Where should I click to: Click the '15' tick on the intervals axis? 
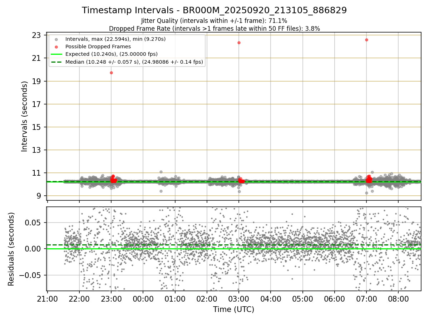(x=37, y=127)
